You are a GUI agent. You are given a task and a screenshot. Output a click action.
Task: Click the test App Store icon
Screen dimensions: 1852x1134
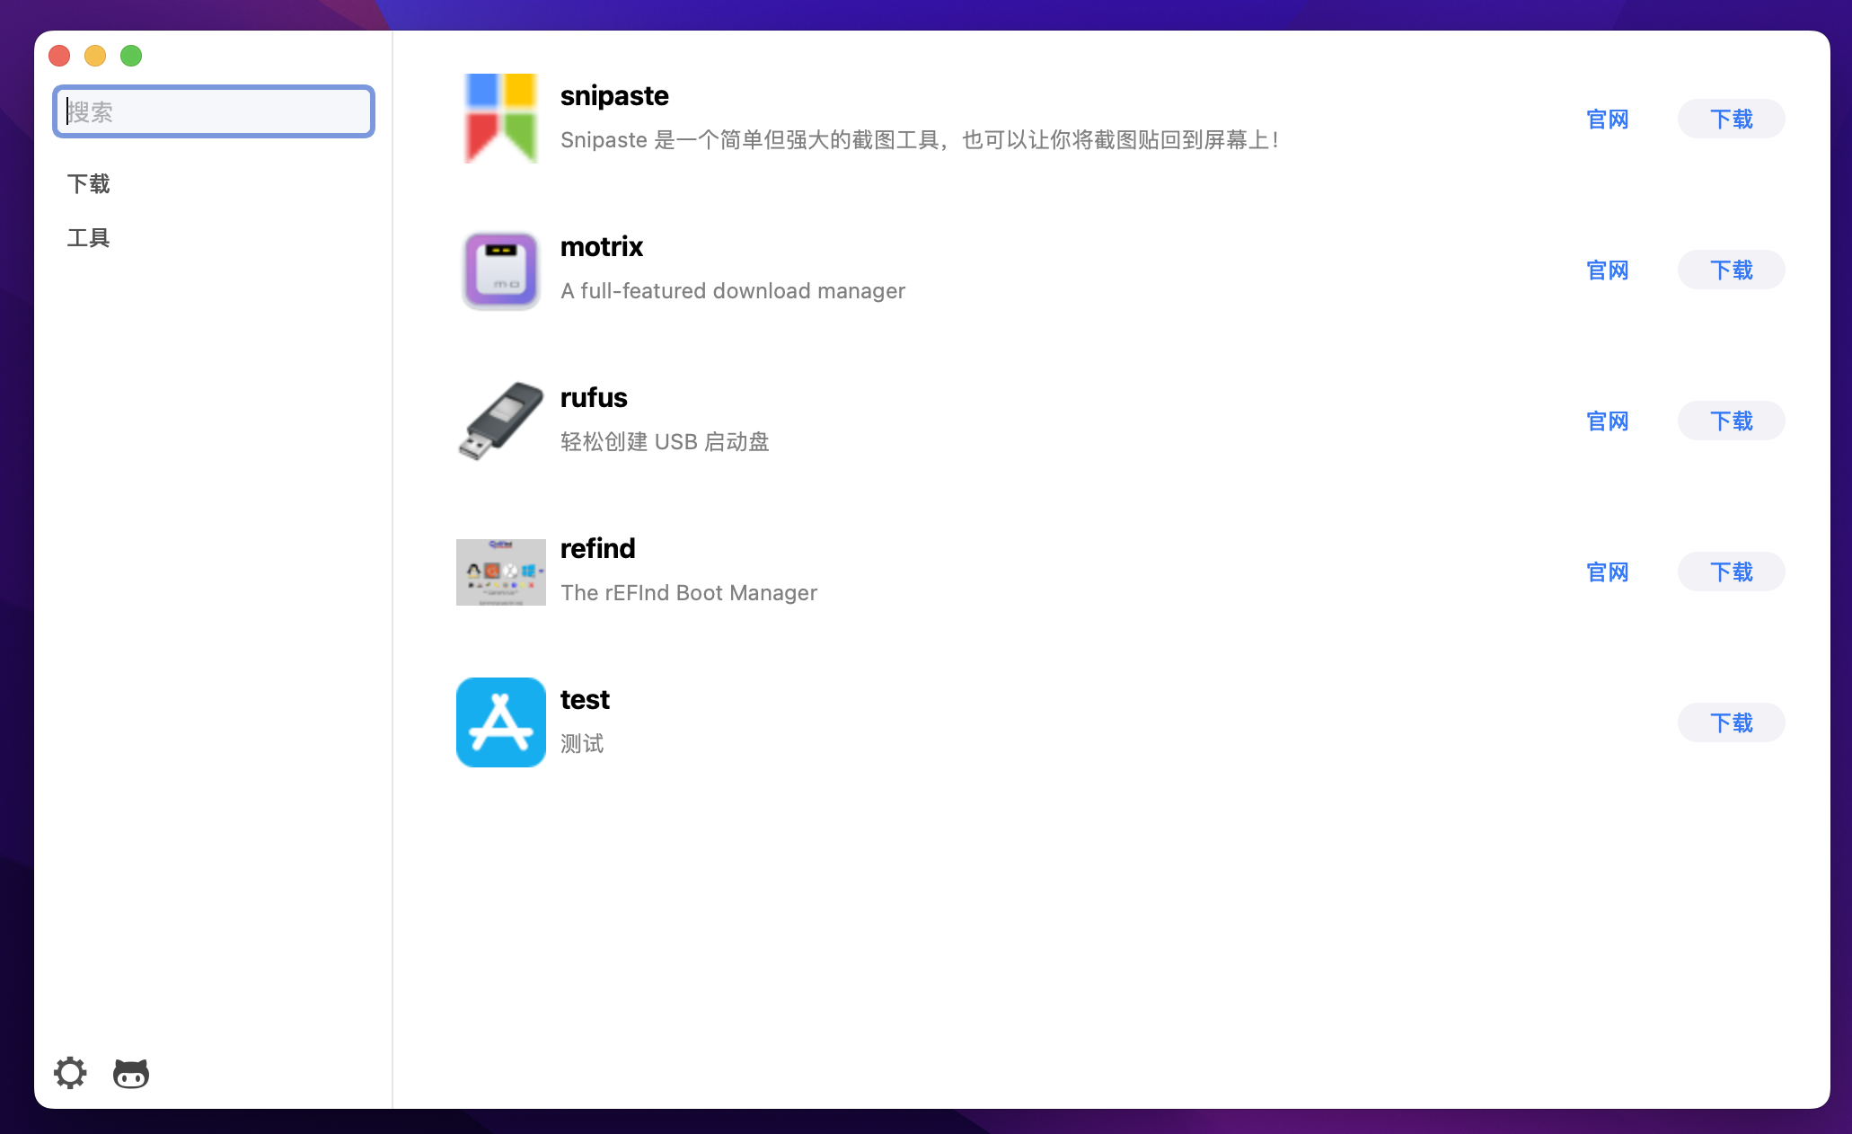click(500, 722)
